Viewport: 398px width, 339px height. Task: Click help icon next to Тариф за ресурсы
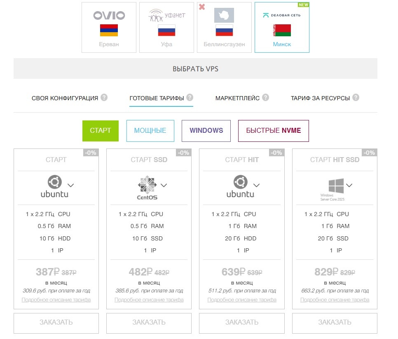point(356,98)
